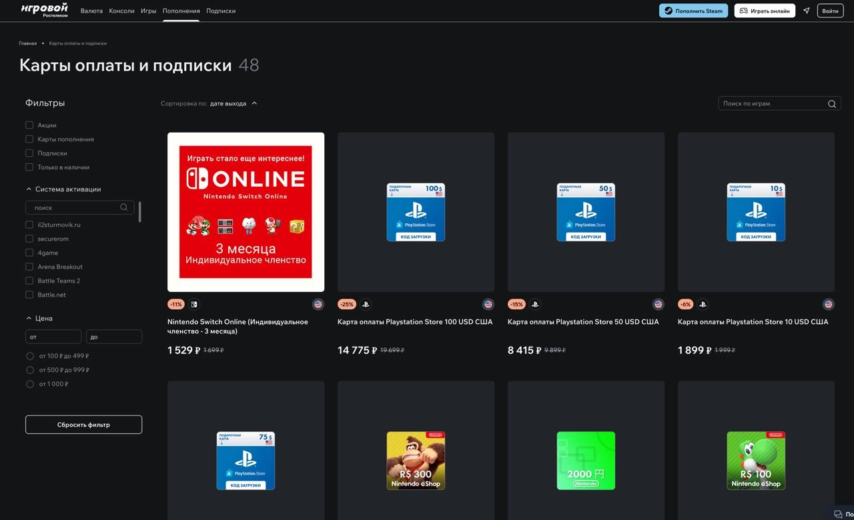
Task: Open the Консоли menu
Action: (121, 11)
